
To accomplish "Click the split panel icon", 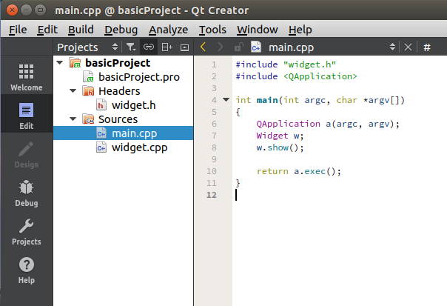I will (x=167, y=47).
